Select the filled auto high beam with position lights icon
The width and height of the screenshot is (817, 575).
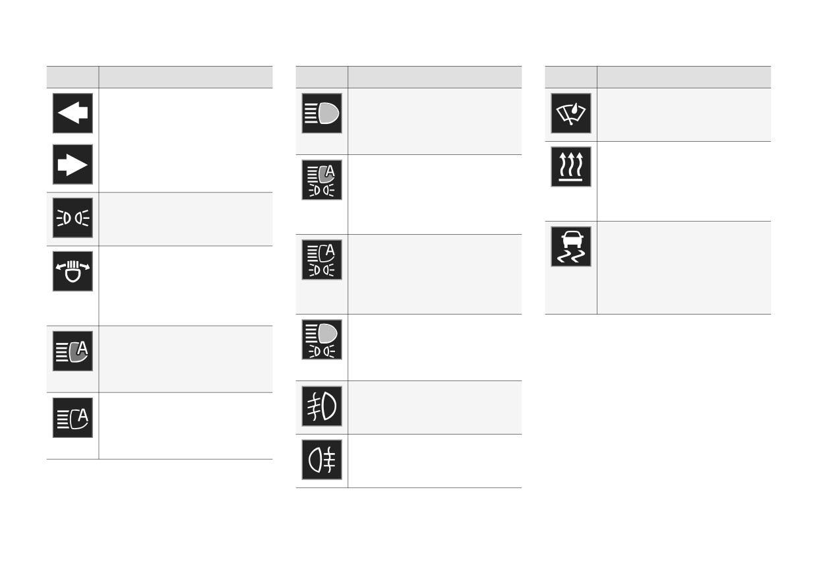tap(322, 179)
